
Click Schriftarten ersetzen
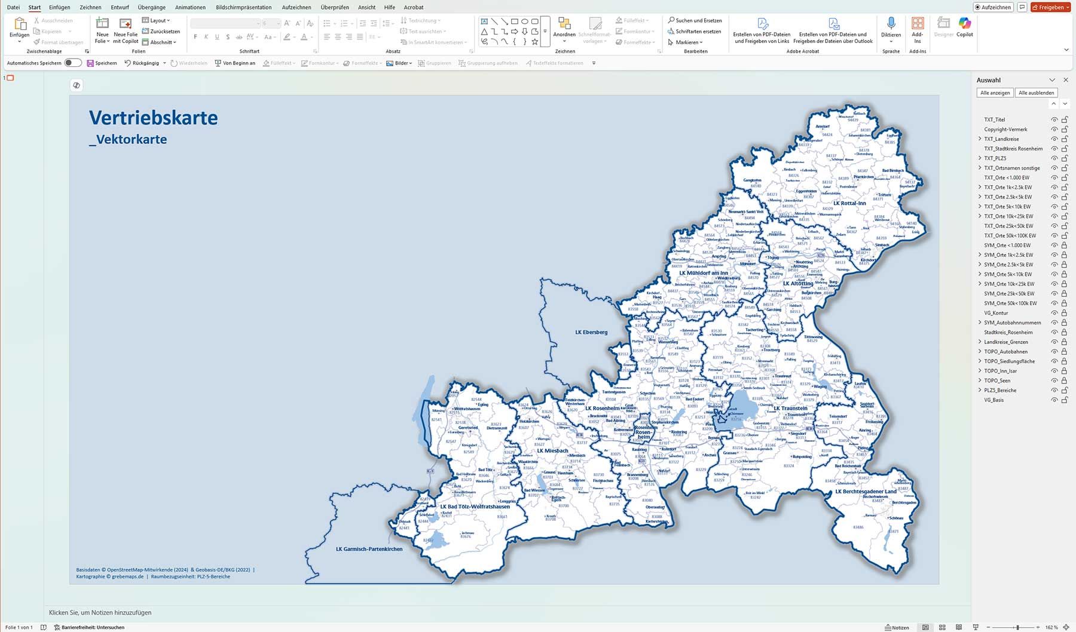694,31
